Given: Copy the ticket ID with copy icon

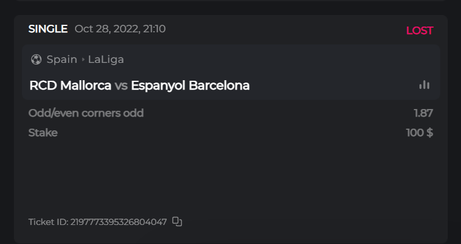Looking at the screenshot, I should pos(177,222).
